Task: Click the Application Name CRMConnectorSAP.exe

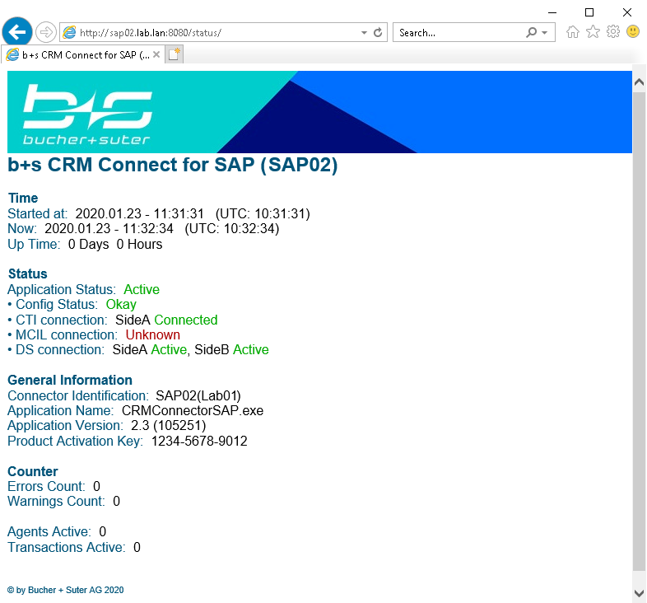Action: [x=193, y=411]
